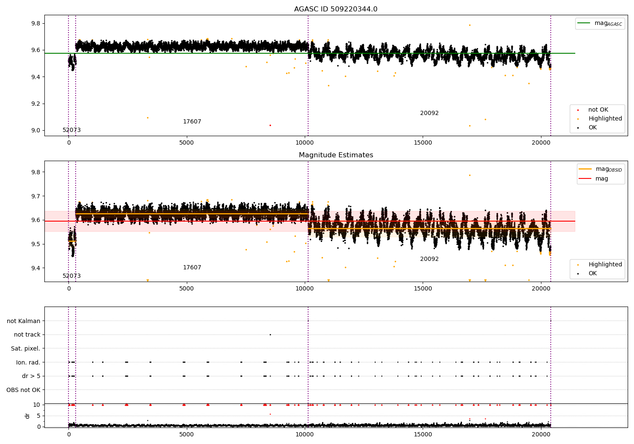Click the "dr" axis label
634x444 pixels.
point(27,416)
